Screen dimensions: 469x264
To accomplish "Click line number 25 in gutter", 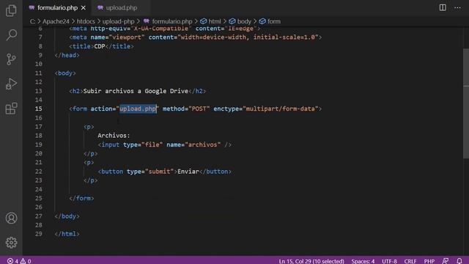I will point(39,198).
